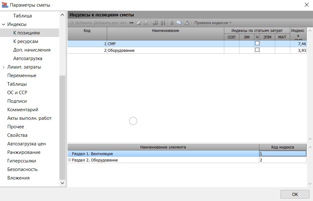Click the paste clipboard icon

pos(187,23)
